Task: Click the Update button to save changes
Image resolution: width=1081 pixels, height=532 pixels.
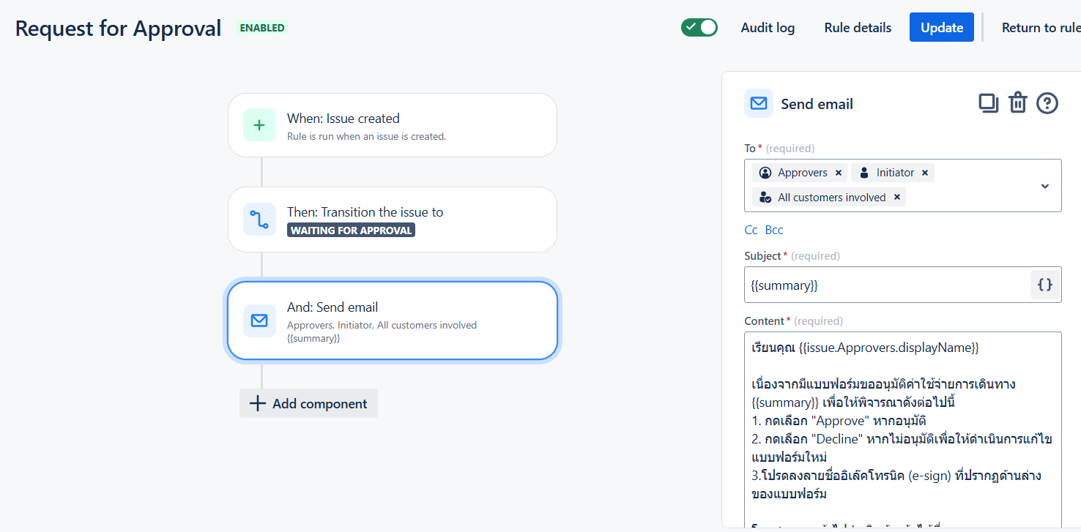Action: click(x=941, y=27)
